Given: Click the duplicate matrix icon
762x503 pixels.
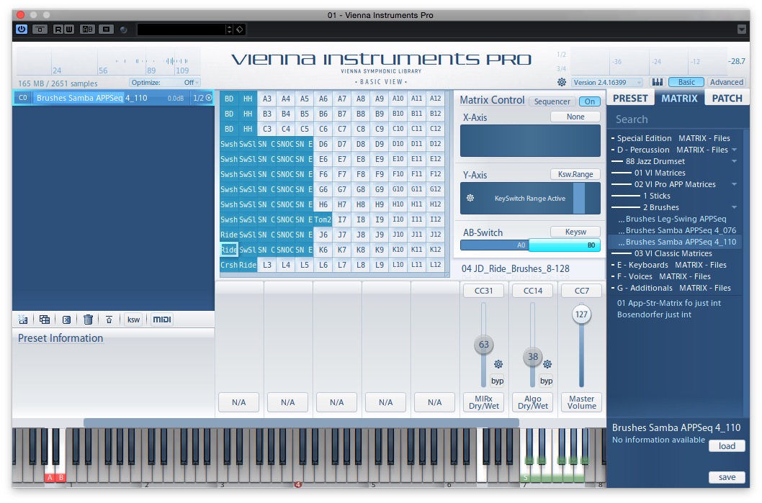Looking at the screenshot, I should click(x=45, y=320).
